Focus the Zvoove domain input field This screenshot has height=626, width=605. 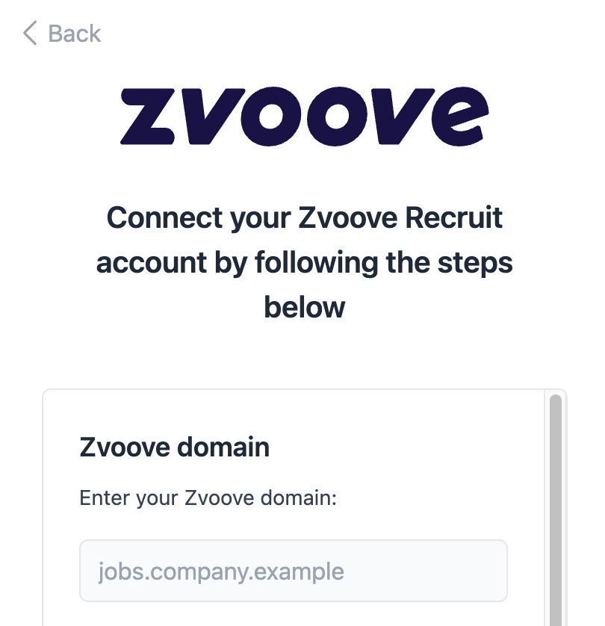[294, 571]
